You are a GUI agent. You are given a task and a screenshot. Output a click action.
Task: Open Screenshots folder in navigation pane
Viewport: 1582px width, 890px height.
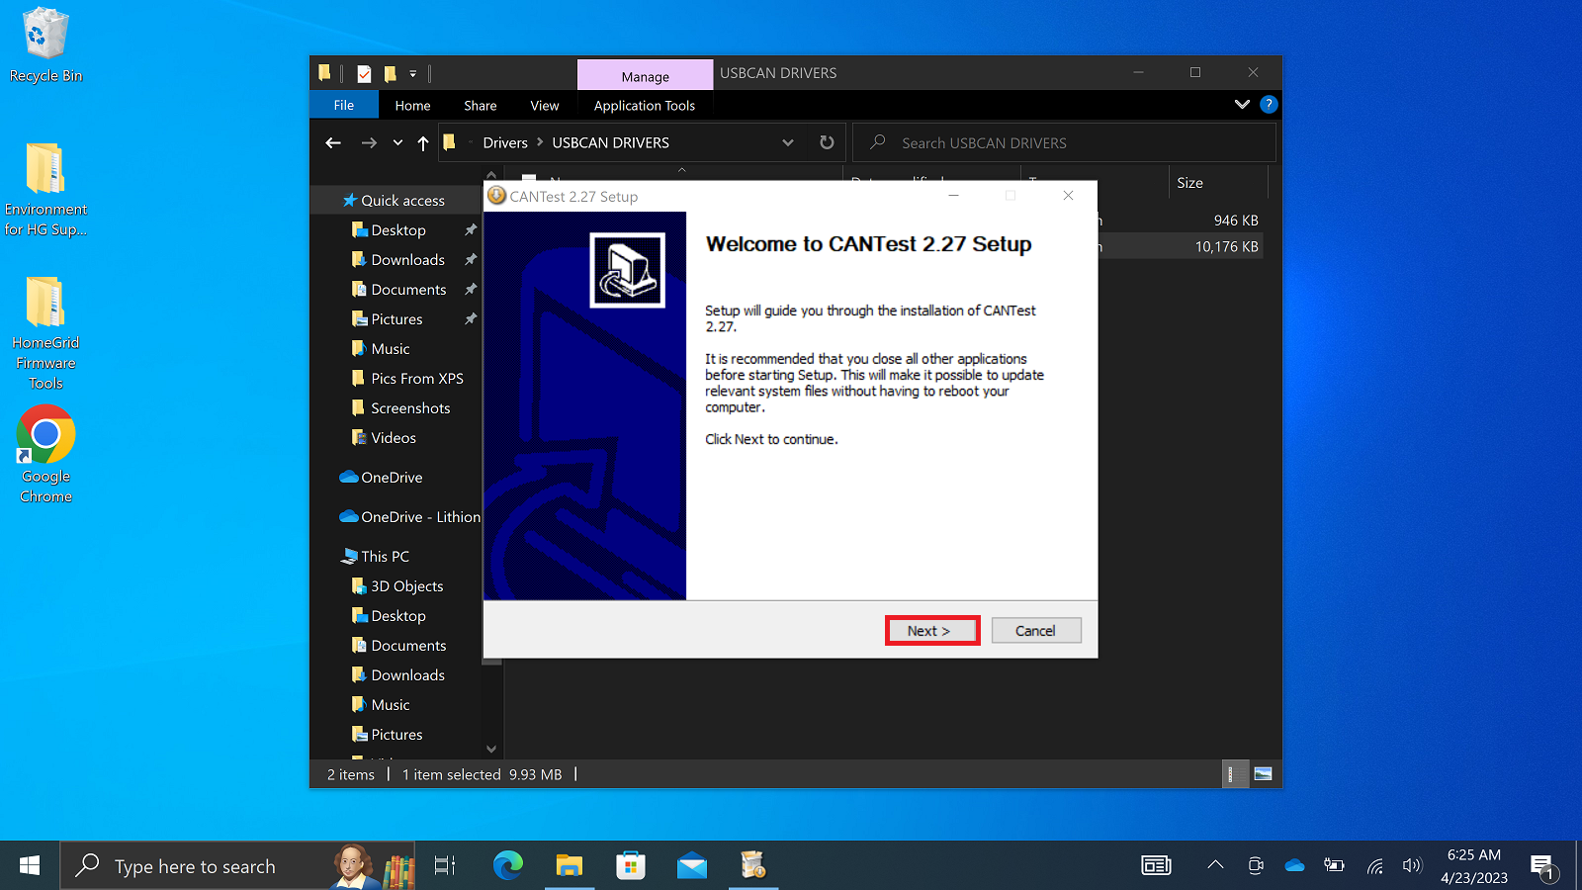coord(409,407)
